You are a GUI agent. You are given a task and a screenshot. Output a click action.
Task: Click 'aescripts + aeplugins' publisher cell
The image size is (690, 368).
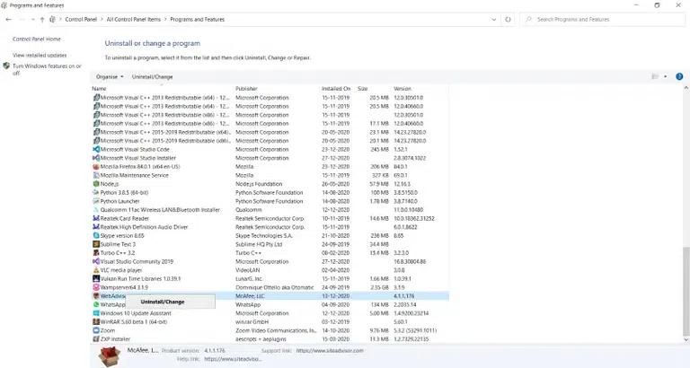pos(261,339)
